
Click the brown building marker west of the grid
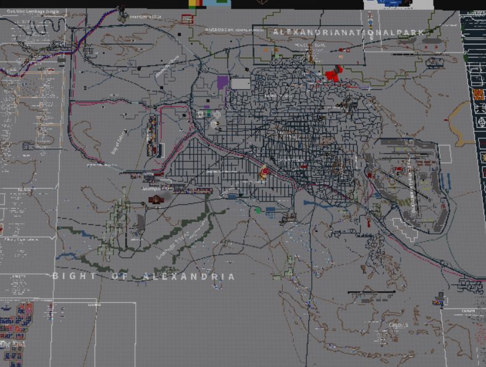coord(156,199)
